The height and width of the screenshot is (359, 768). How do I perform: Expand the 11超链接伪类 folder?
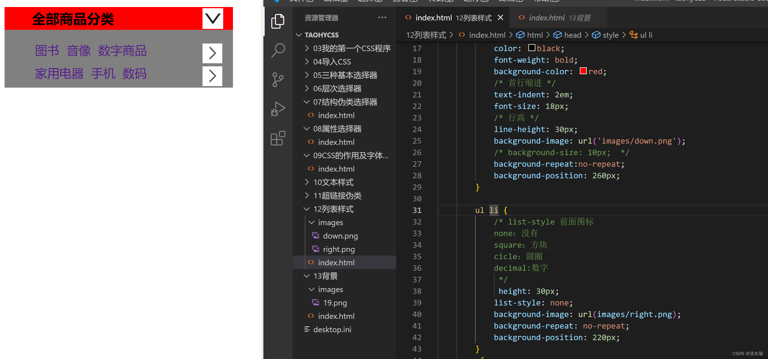(x=307, y=196)
